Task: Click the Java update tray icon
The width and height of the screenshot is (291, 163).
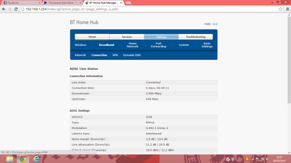Action: coord(247,159)
